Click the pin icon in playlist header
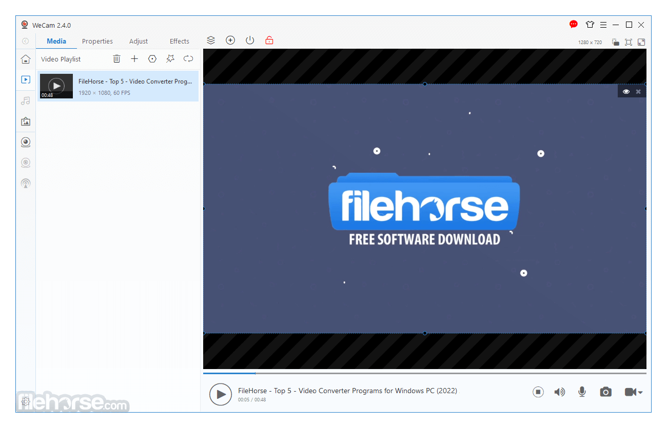Screen dimensions: 667x428 tap(170, 59)
